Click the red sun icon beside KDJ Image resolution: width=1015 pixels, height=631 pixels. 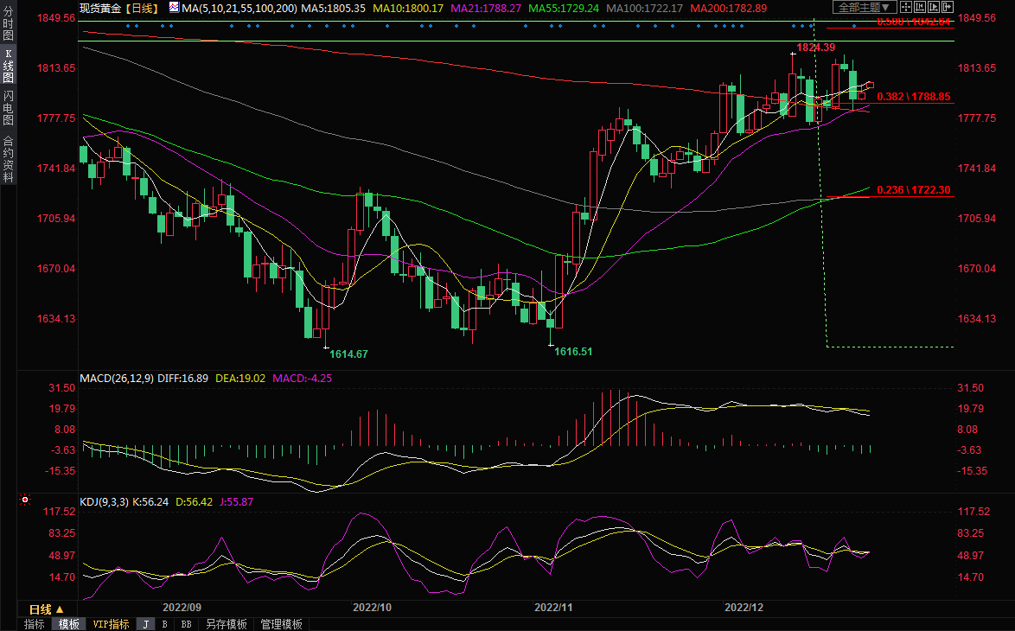(x=24, y=500)
